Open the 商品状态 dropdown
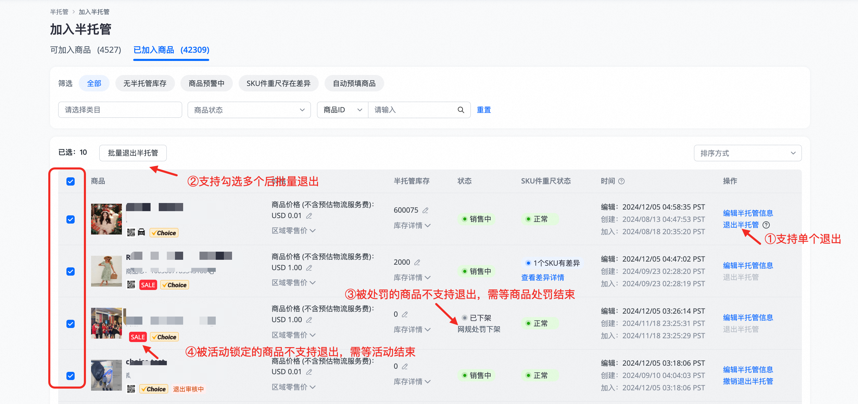 coord(249,110)
